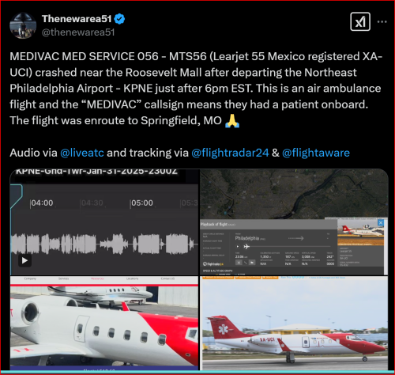Jump to the 04:00 timeline marker
This screenshot has height=375, width=395.
(x=42, y=203)
